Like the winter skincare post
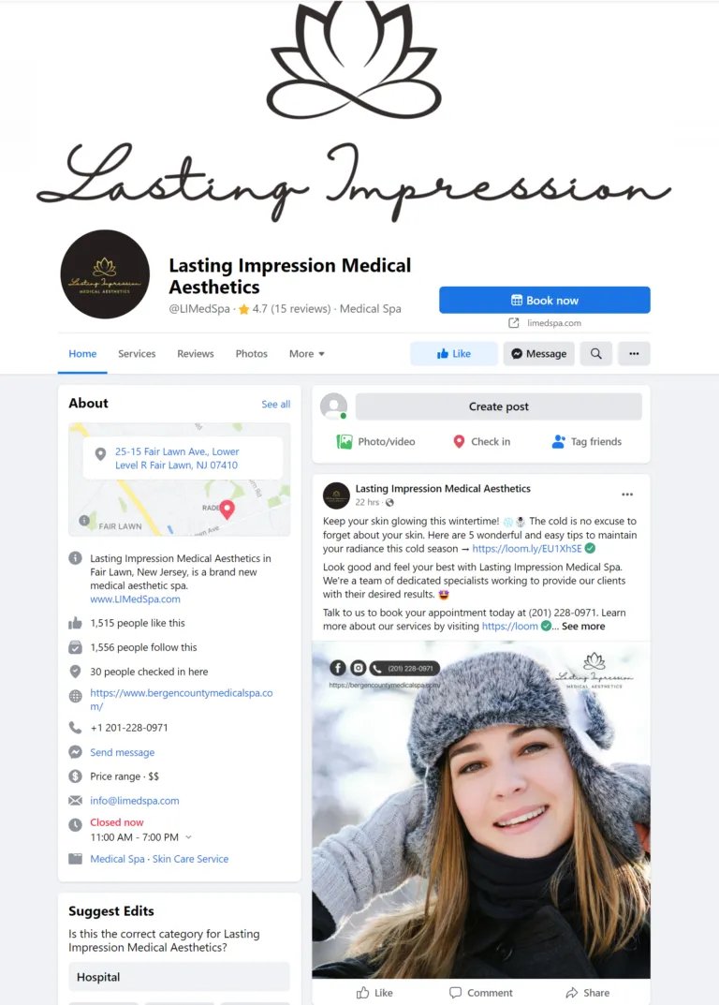This screenshot has height=1005, width=719. (374, 992)
